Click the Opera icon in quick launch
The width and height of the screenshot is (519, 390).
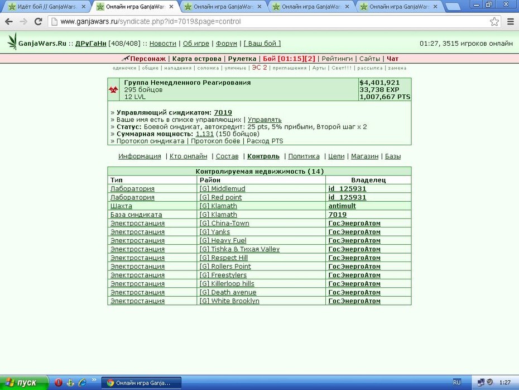click(x=58, y=382)
